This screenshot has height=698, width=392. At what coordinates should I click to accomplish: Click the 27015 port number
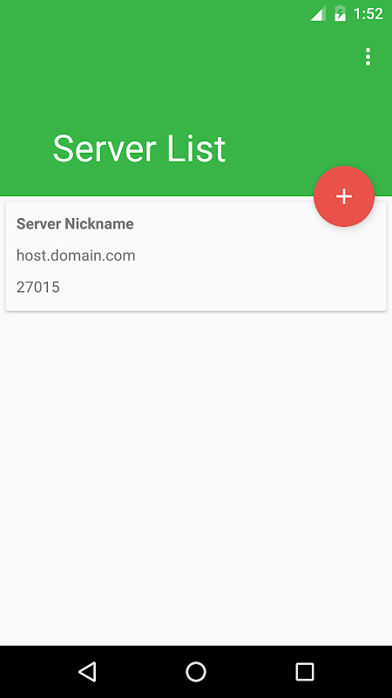[x=38, y=287]
